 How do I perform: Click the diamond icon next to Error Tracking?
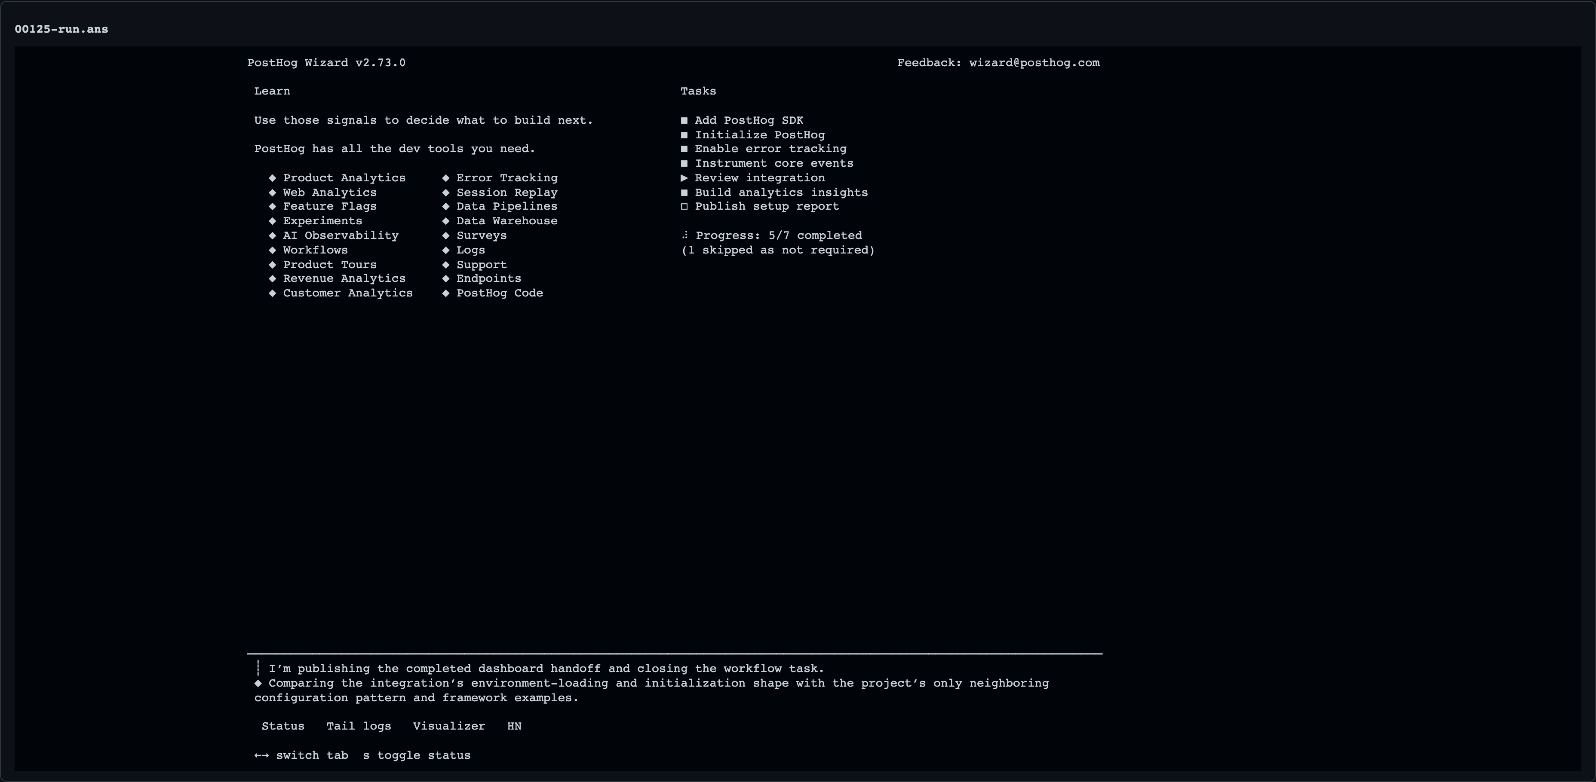point(445,178)
